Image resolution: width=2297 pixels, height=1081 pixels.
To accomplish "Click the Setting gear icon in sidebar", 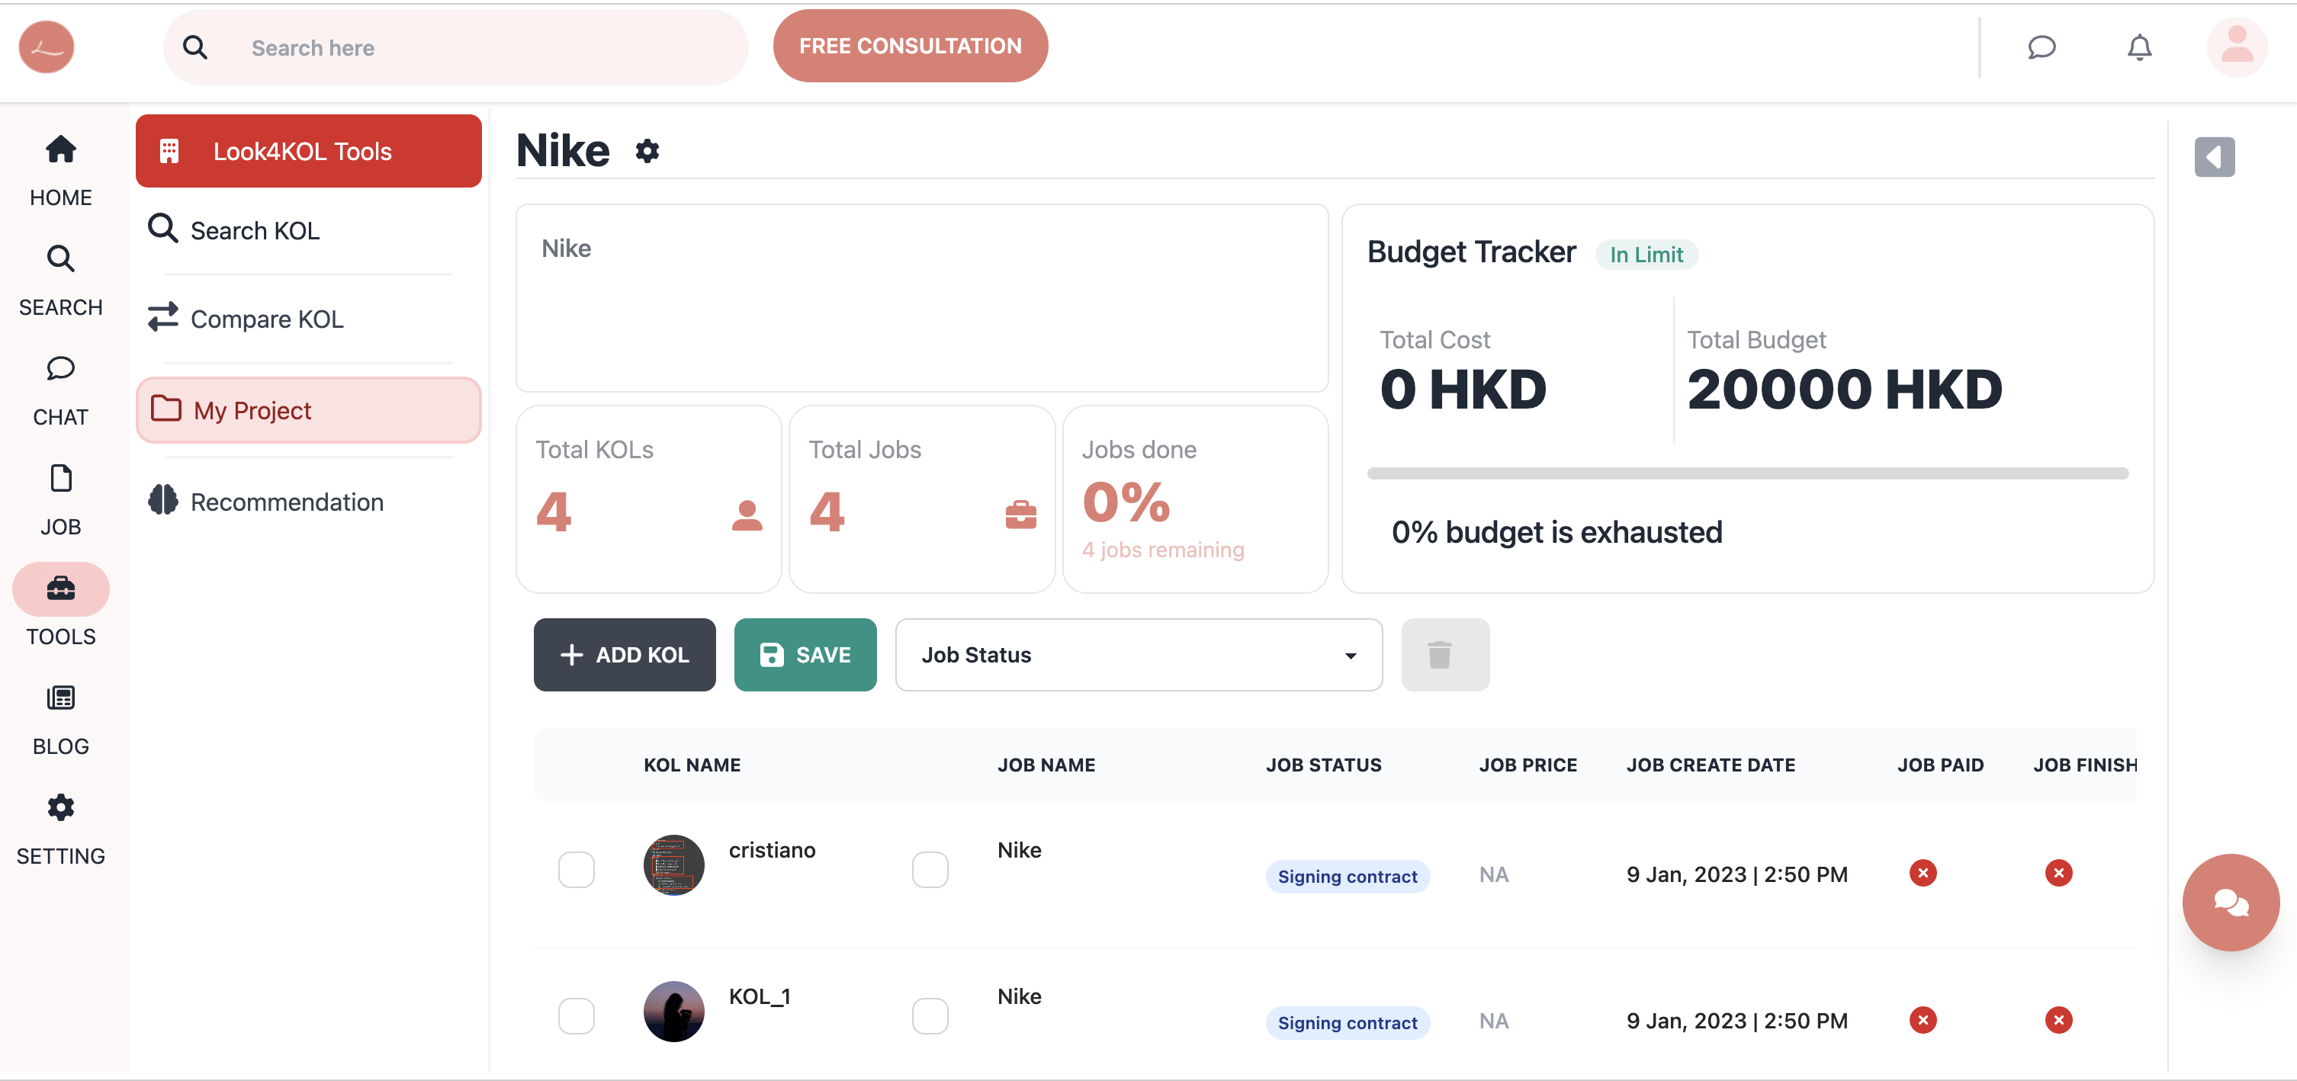I will (59, 807).
